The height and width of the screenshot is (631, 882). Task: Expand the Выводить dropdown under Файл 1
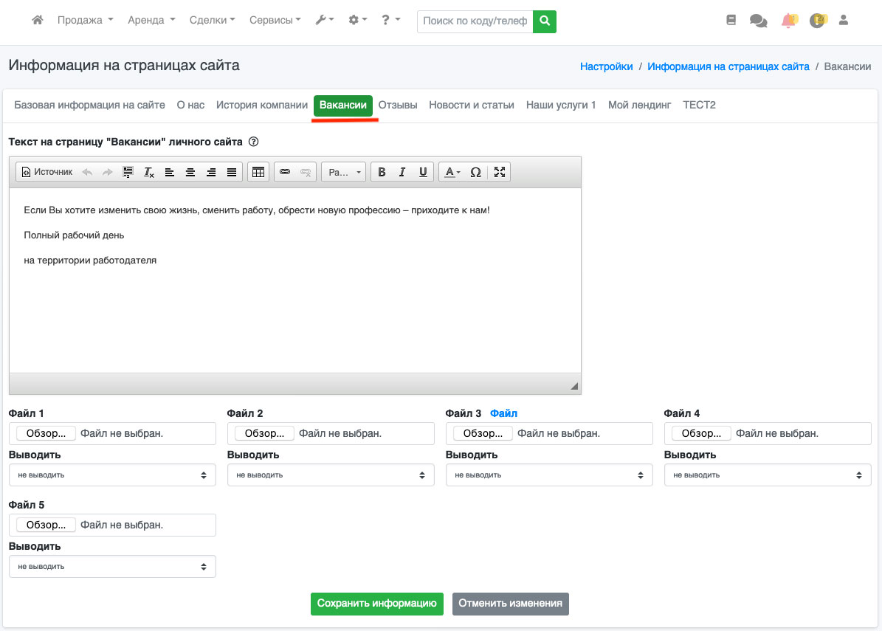click(x=112, y=475)
